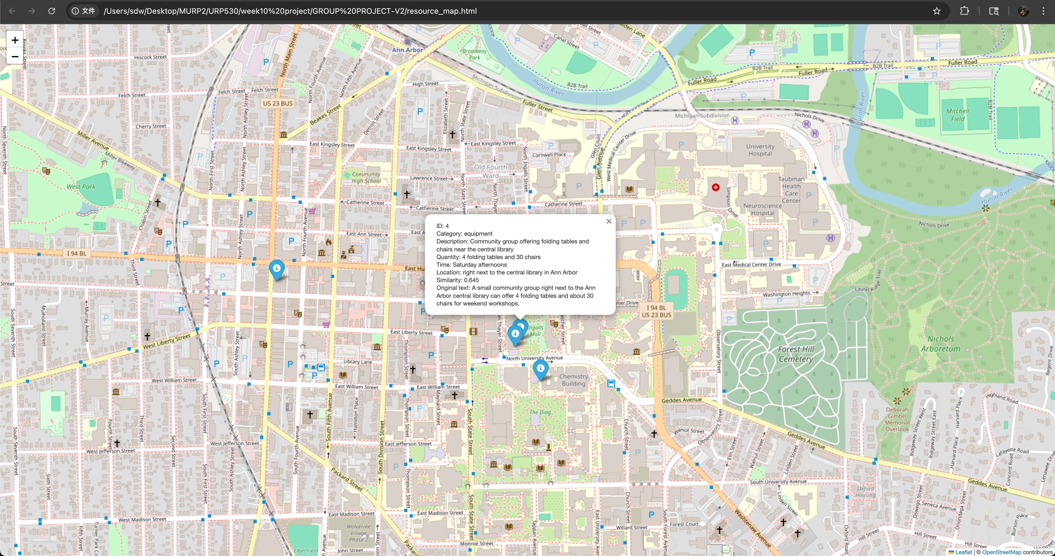Close the resource info popup
Viewport: 1055px width, 556px height.
coord(609,221)
